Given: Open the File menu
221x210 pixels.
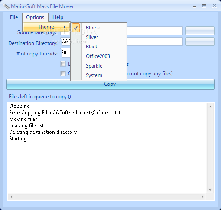Looking at the screenshot, I should click(x=14, y=17).
